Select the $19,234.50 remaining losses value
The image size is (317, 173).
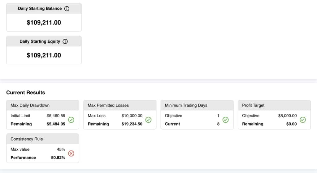[132, 124]
